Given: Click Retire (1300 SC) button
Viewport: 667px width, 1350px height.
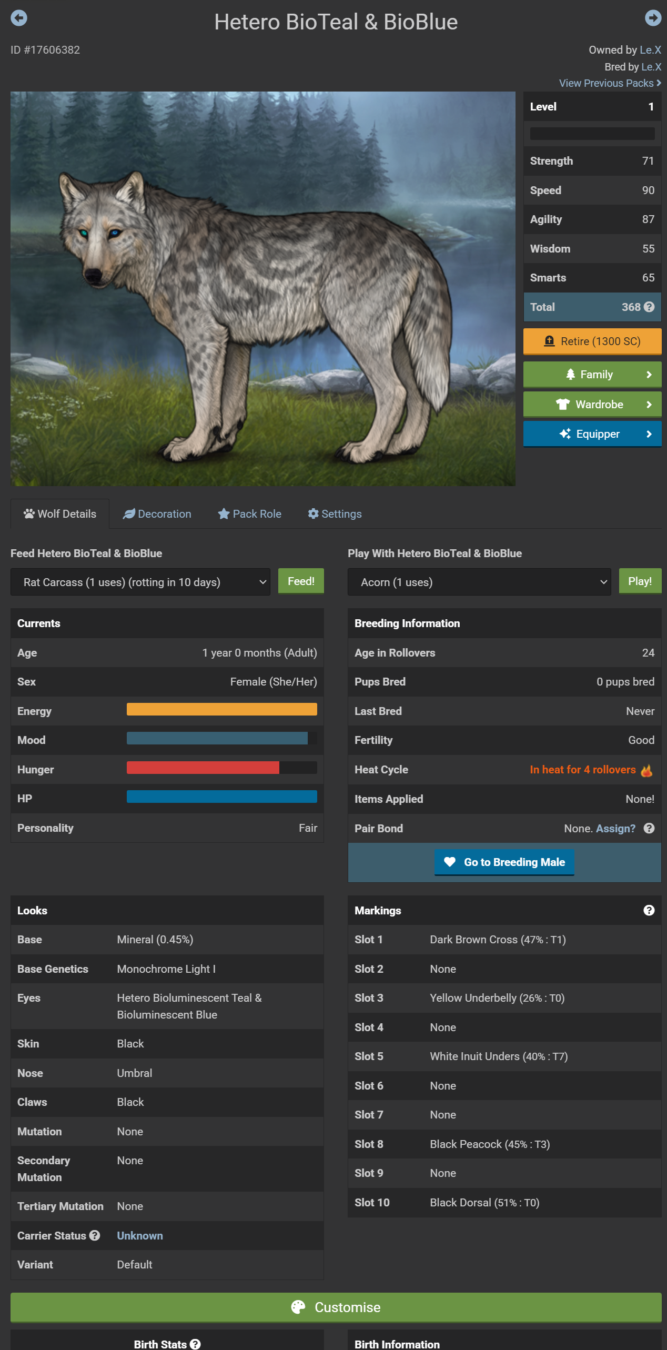Looking at the screenshot, I should [x=592, y=341].
